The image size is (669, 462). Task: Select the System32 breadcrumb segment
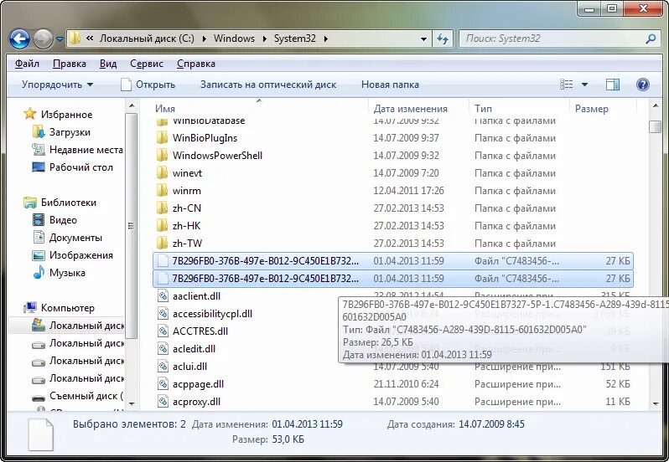[295, 38]
